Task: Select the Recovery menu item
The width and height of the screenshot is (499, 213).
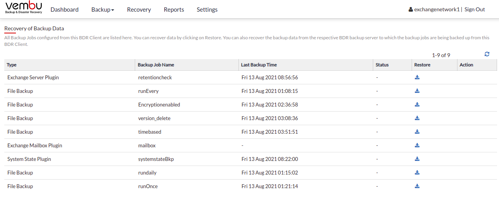Action: tap(139, 9)
